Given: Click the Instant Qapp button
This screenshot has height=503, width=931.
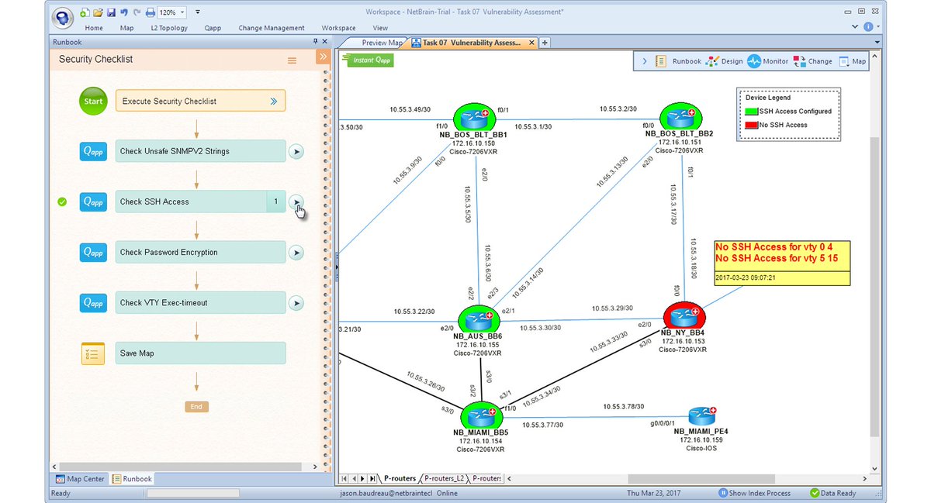Looking at the screenshot, I should coord(368,60).
